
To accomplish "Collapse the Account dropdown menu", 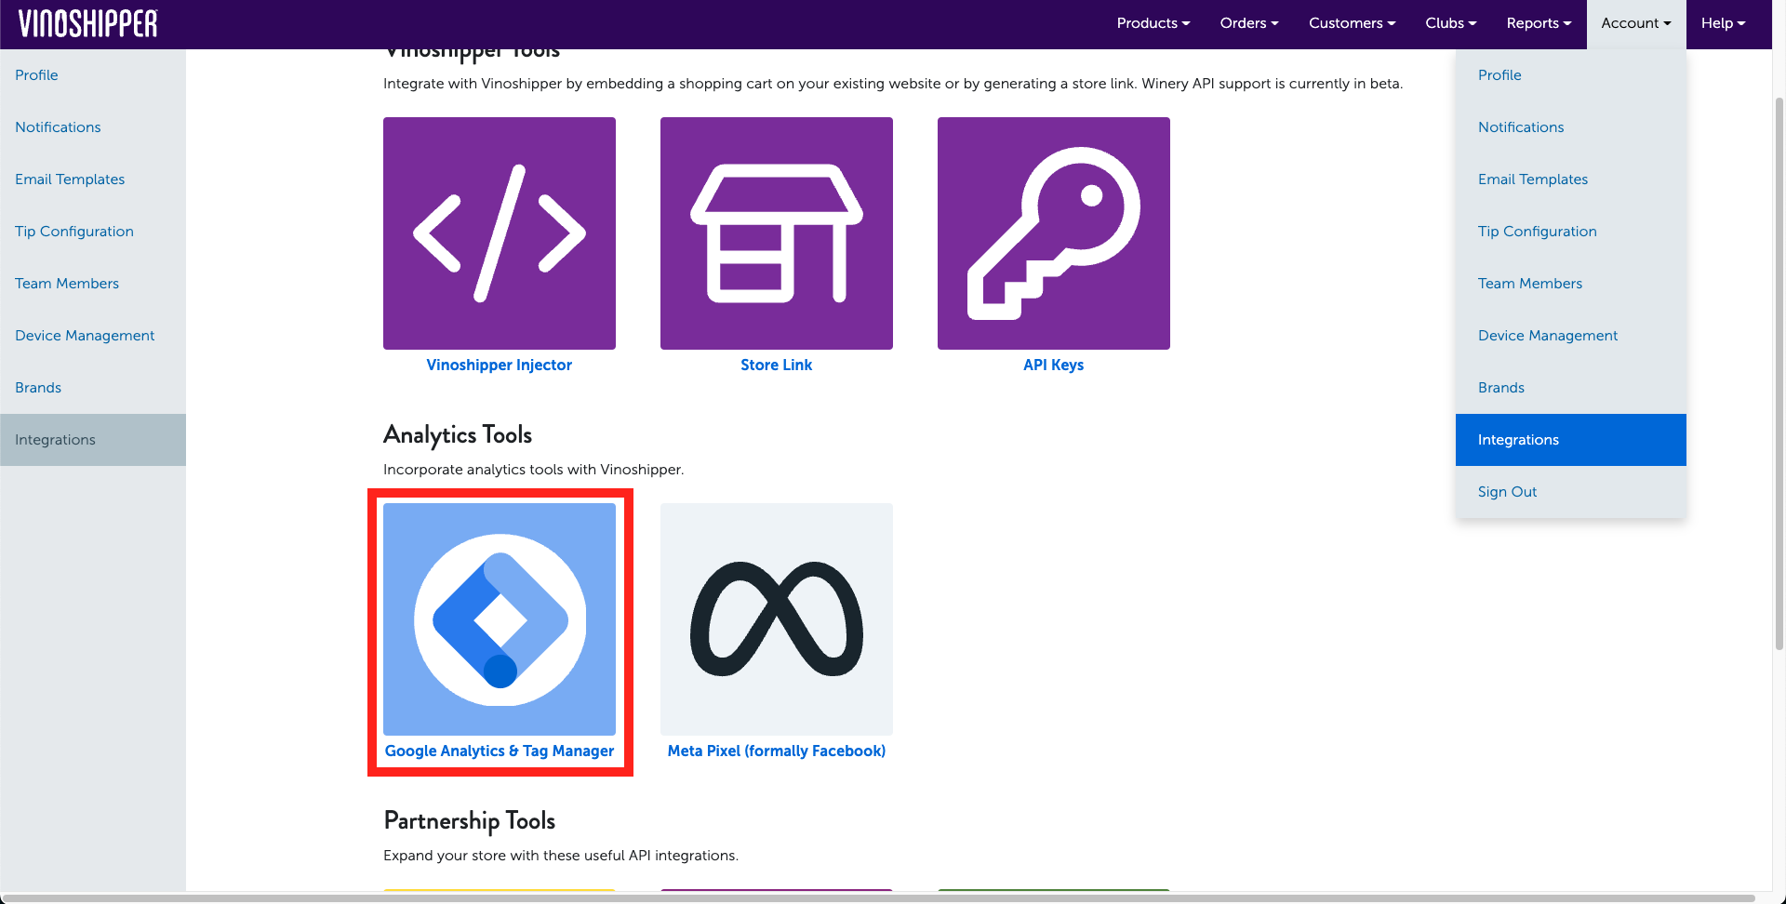I will tap(1636, 23).
